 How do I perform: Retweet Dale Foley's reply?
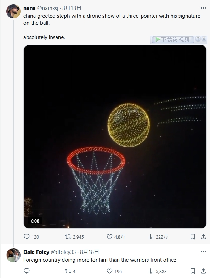coord(68,271)
